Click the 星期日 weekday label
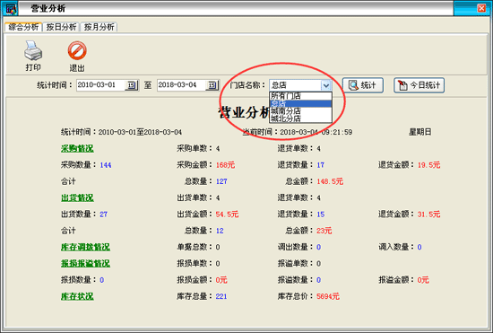The width and height of the screenshot is (493, 333). point(420,132)
